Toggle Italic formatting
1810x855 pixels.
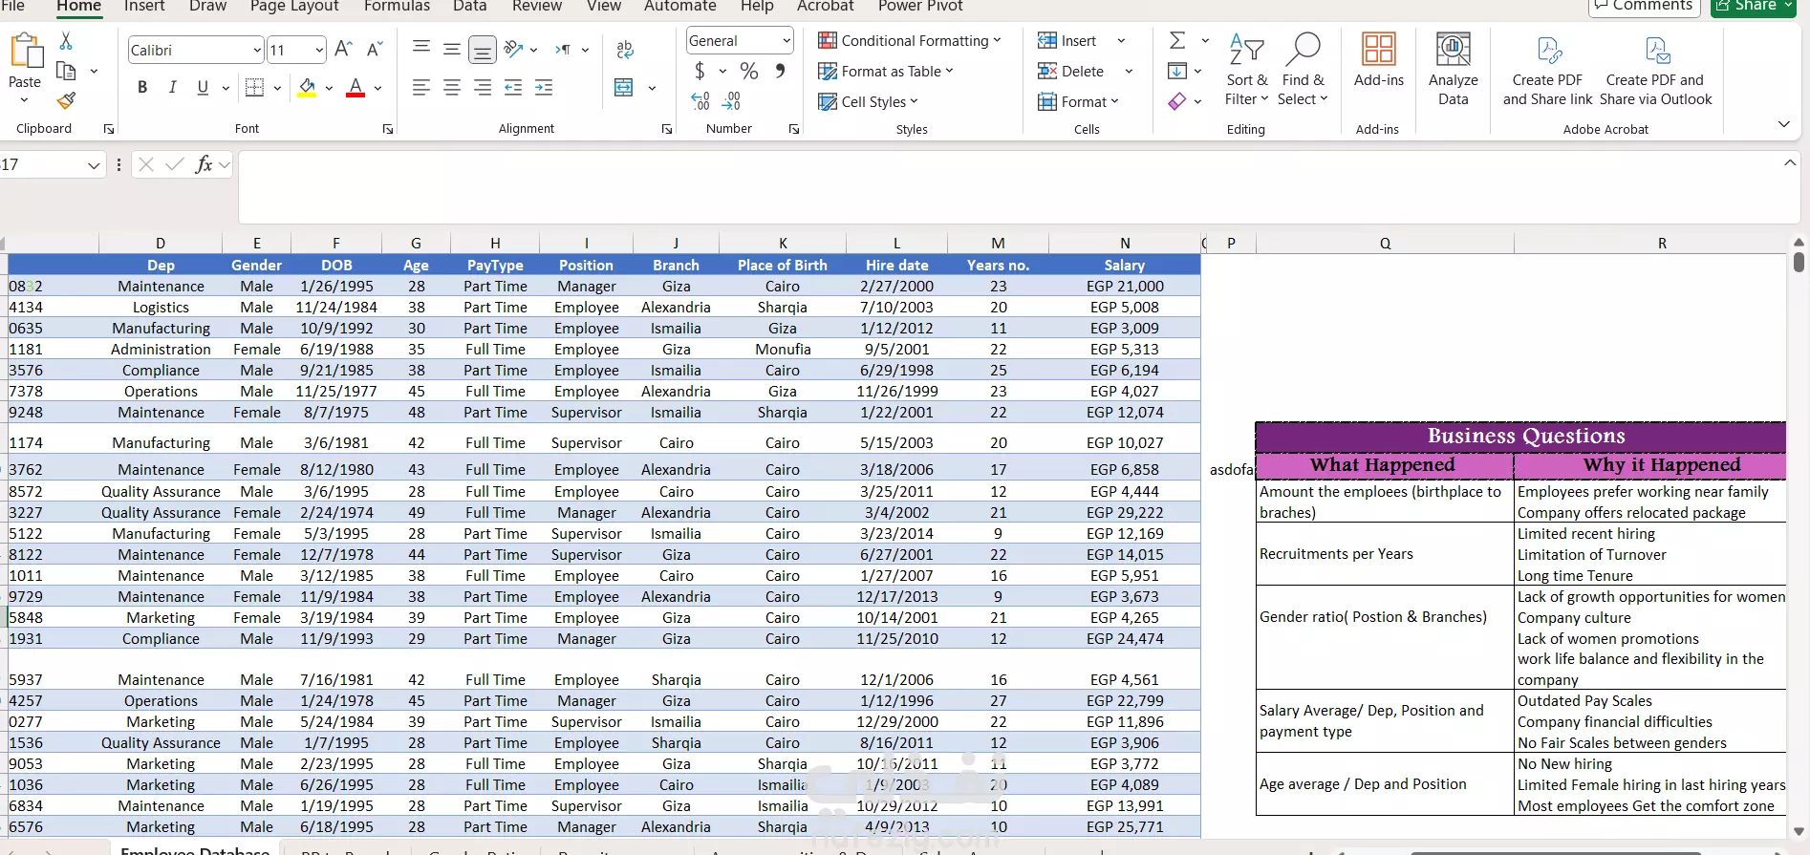click(x=173, y=88)
